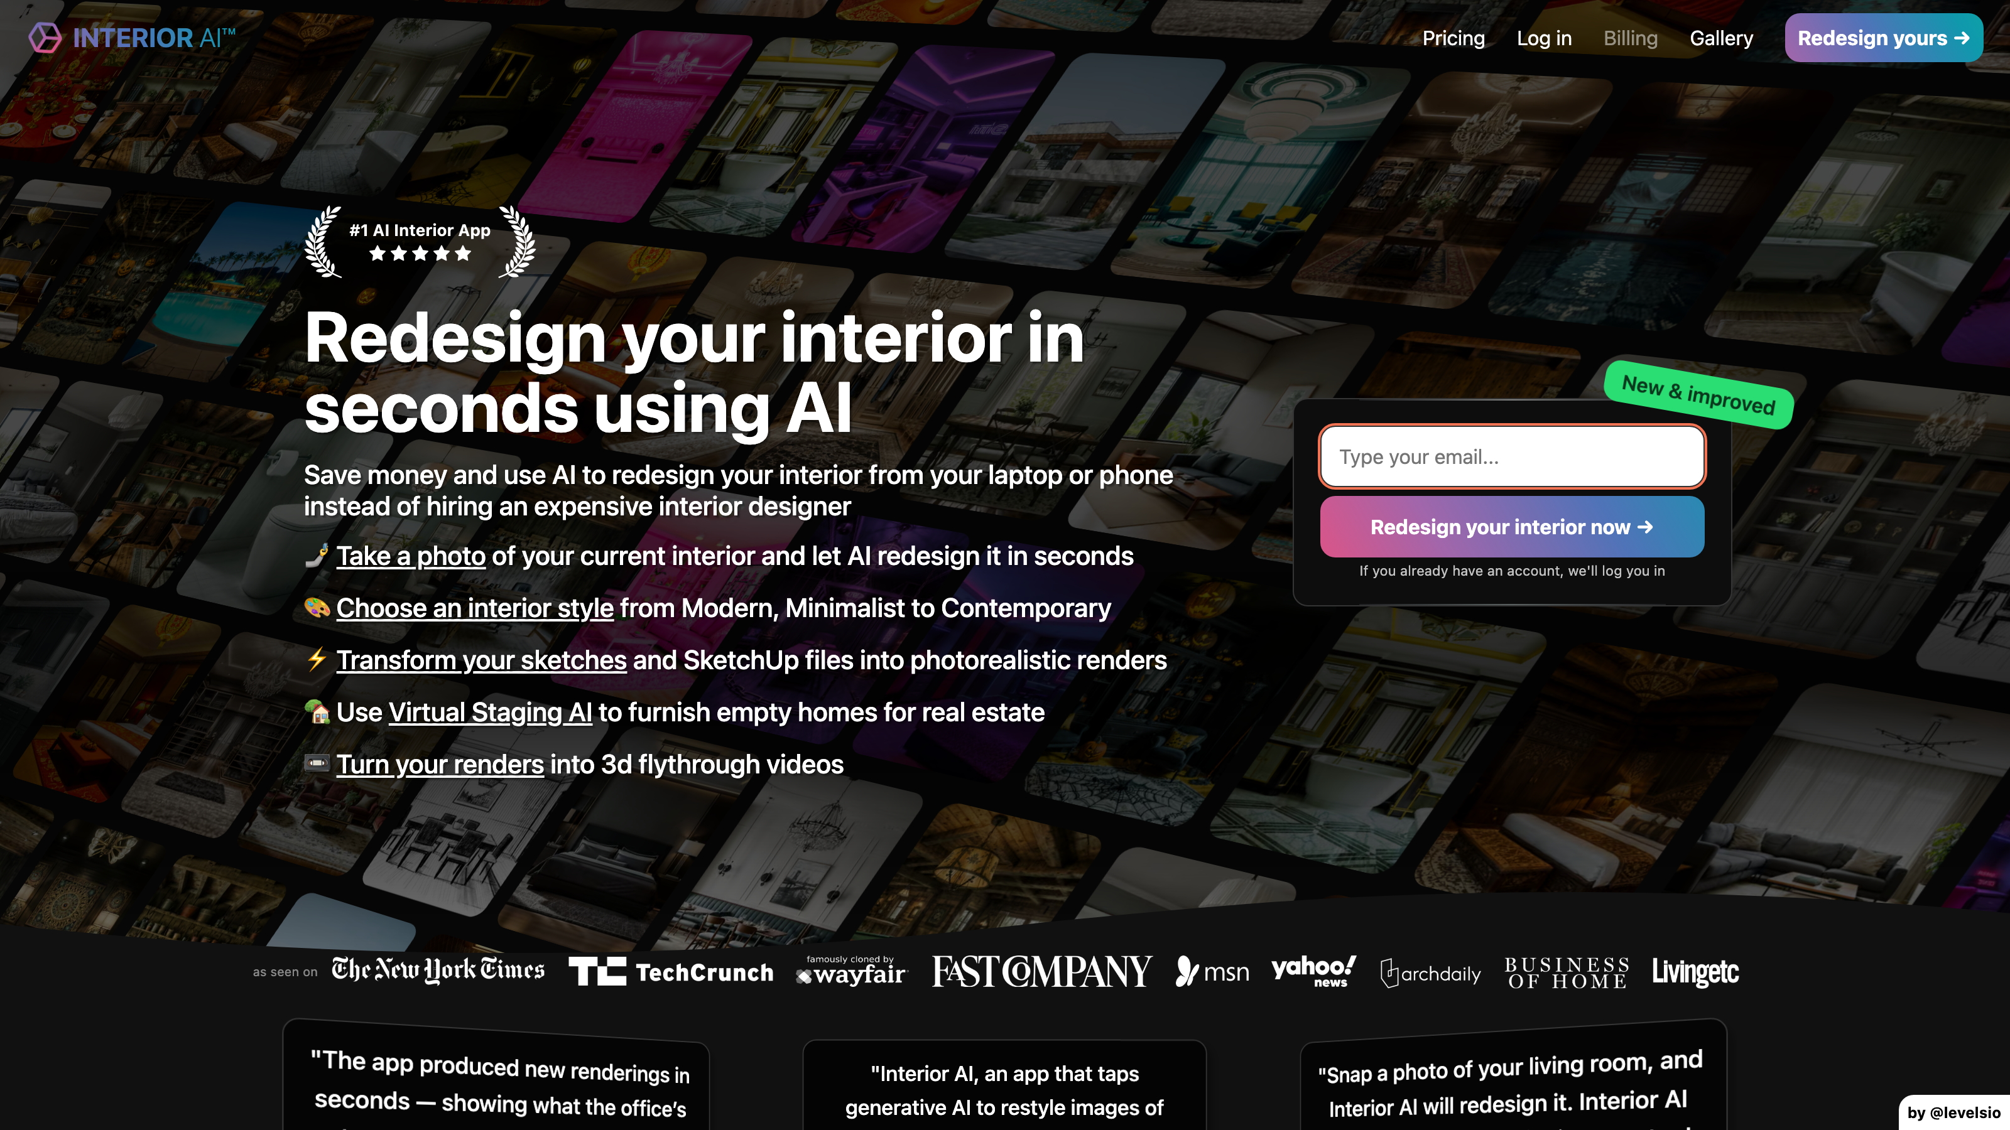The image size is (2010, 1130).
Task: Click the Fast Company logo
Action: pyautogui.click(x=1041, y=971)
